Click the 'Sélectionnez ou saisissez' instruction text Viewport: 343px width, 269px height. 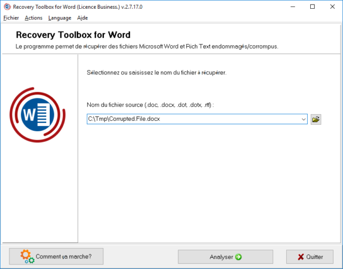157,73
